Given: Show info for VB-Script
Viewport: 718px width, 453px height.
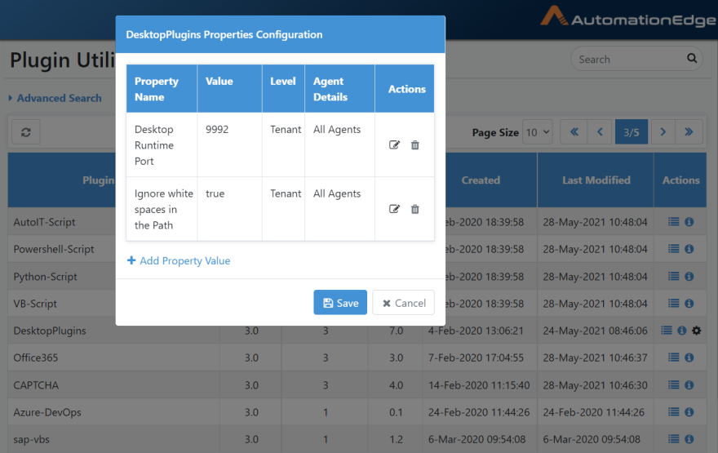Looking at the screenshot, I should pos(689,303).
